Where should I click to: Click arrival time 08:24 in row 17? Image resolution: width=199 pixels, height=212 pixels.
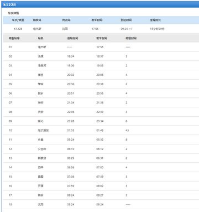pos(71,195)
